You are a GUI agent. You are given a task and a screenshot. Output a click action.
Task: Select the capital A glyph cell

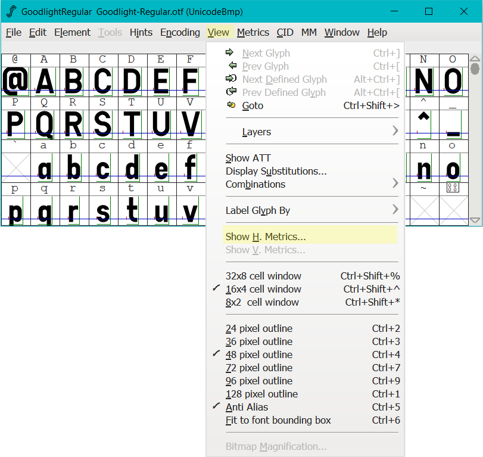(x=45, y=81)
